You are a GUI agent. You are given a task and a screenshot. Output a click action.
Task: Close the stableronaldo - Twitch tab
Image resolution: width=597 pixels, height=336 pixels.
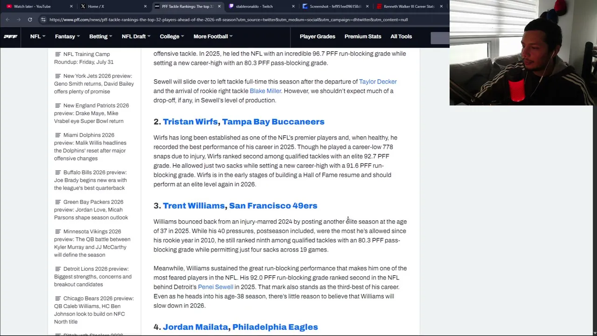(x=293, y=7)
